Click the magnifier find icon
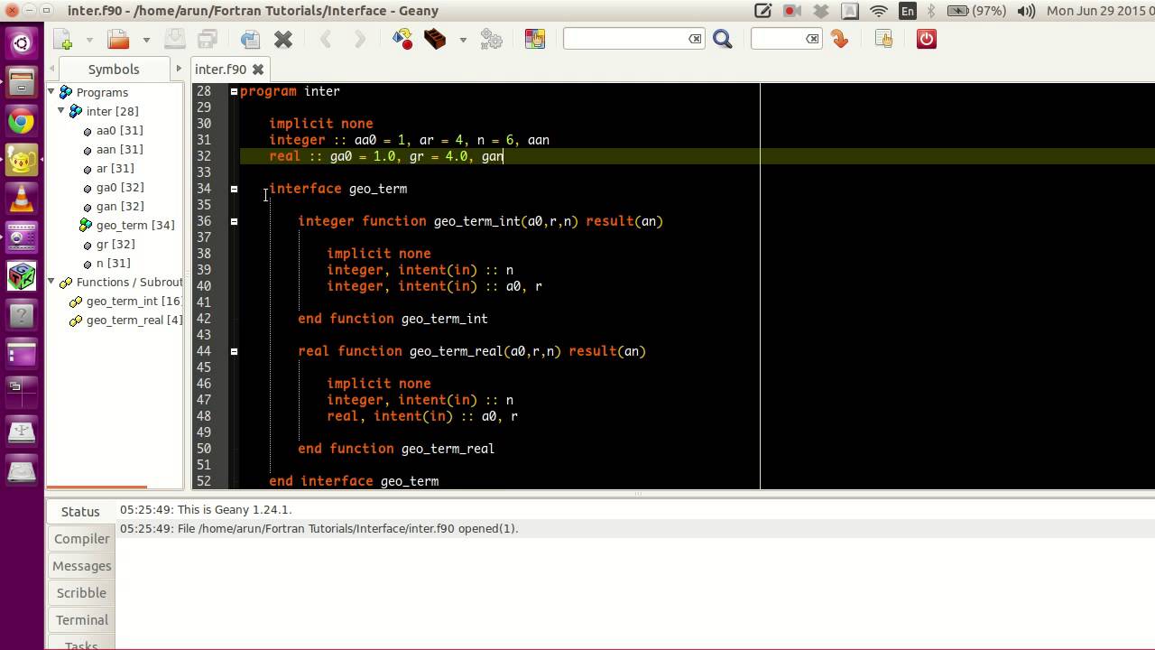This screenshot has width=1155, height=650. [723, 39]
